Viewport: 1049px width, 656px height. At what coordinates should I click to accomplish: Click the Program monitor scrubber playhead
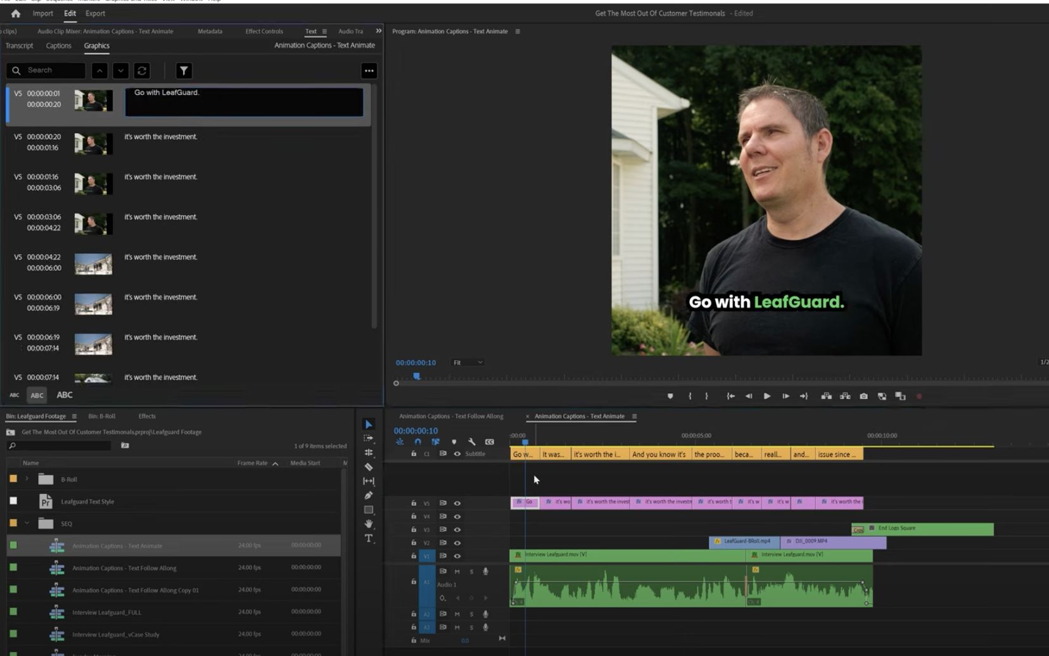tap(417, 376)
